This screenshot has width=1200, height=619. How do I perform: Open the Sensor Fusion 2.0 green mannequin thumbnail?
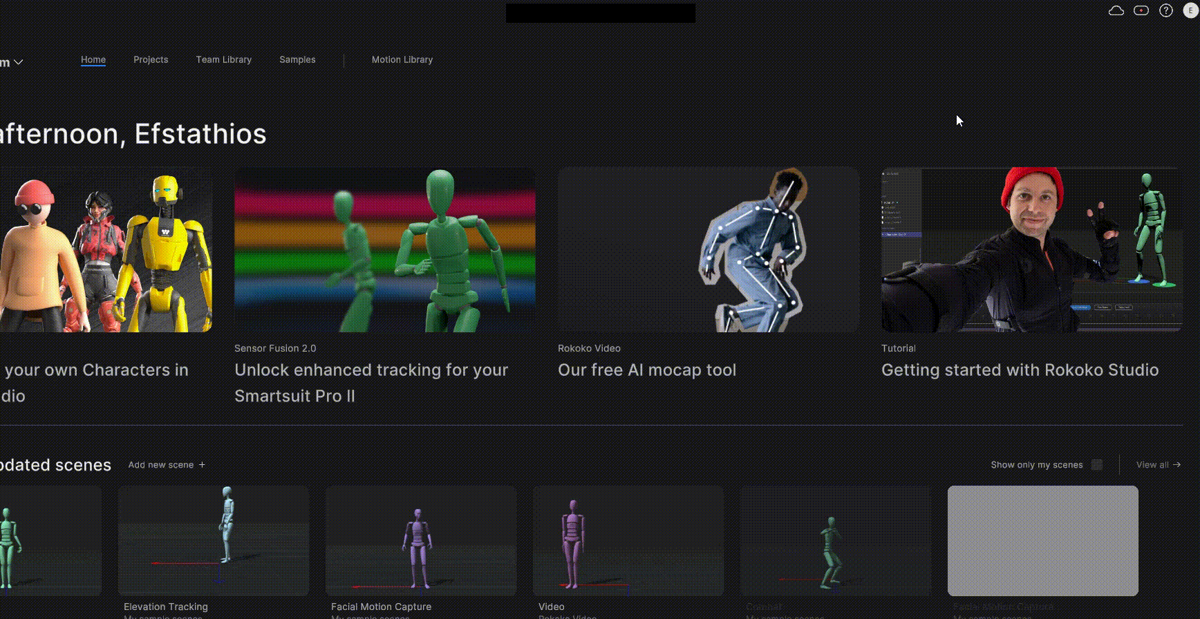click(385, 250)
